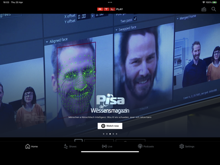The image size is (220, 165).
Task: Tap the Wi-Fi icon in status bar
Action: [204, 2]
